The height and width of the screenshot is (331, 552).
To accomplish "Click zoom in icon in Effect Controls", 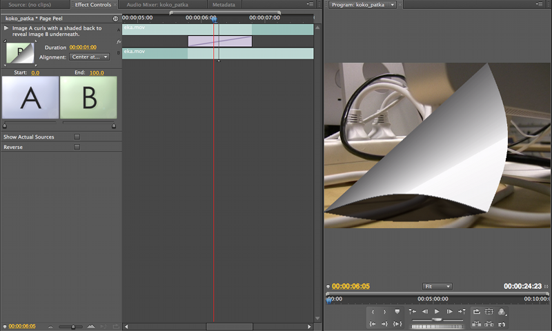I will point(91,326).
